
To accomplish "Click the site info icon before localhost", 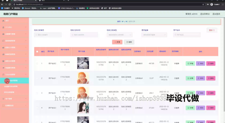I will (x=14, y=4).
